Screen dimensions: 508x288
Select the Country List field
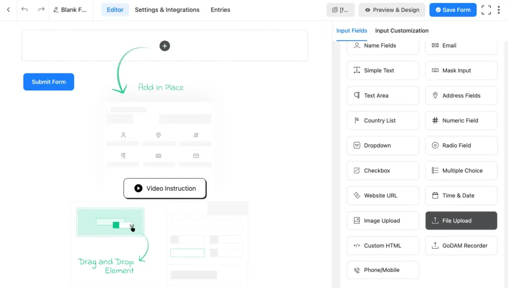382,120
